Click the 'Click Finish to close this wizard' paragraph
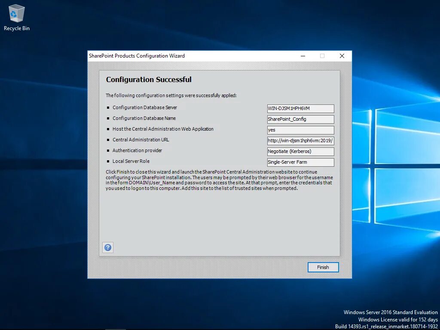Screen dimensions: 440x330 point(219,180)
